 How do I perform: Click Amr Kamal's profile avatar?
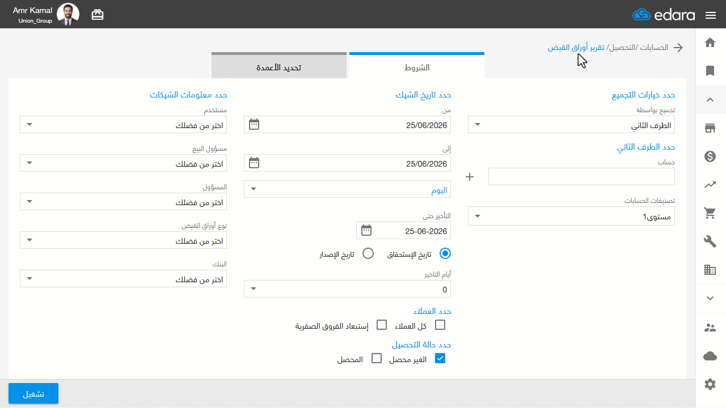point(68,14)
